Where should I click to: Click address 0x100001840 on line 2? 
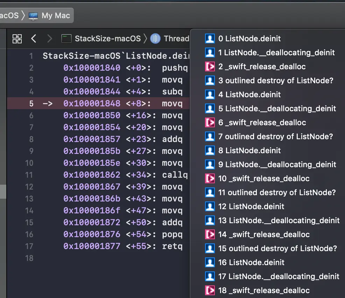[x=92, y=68]
